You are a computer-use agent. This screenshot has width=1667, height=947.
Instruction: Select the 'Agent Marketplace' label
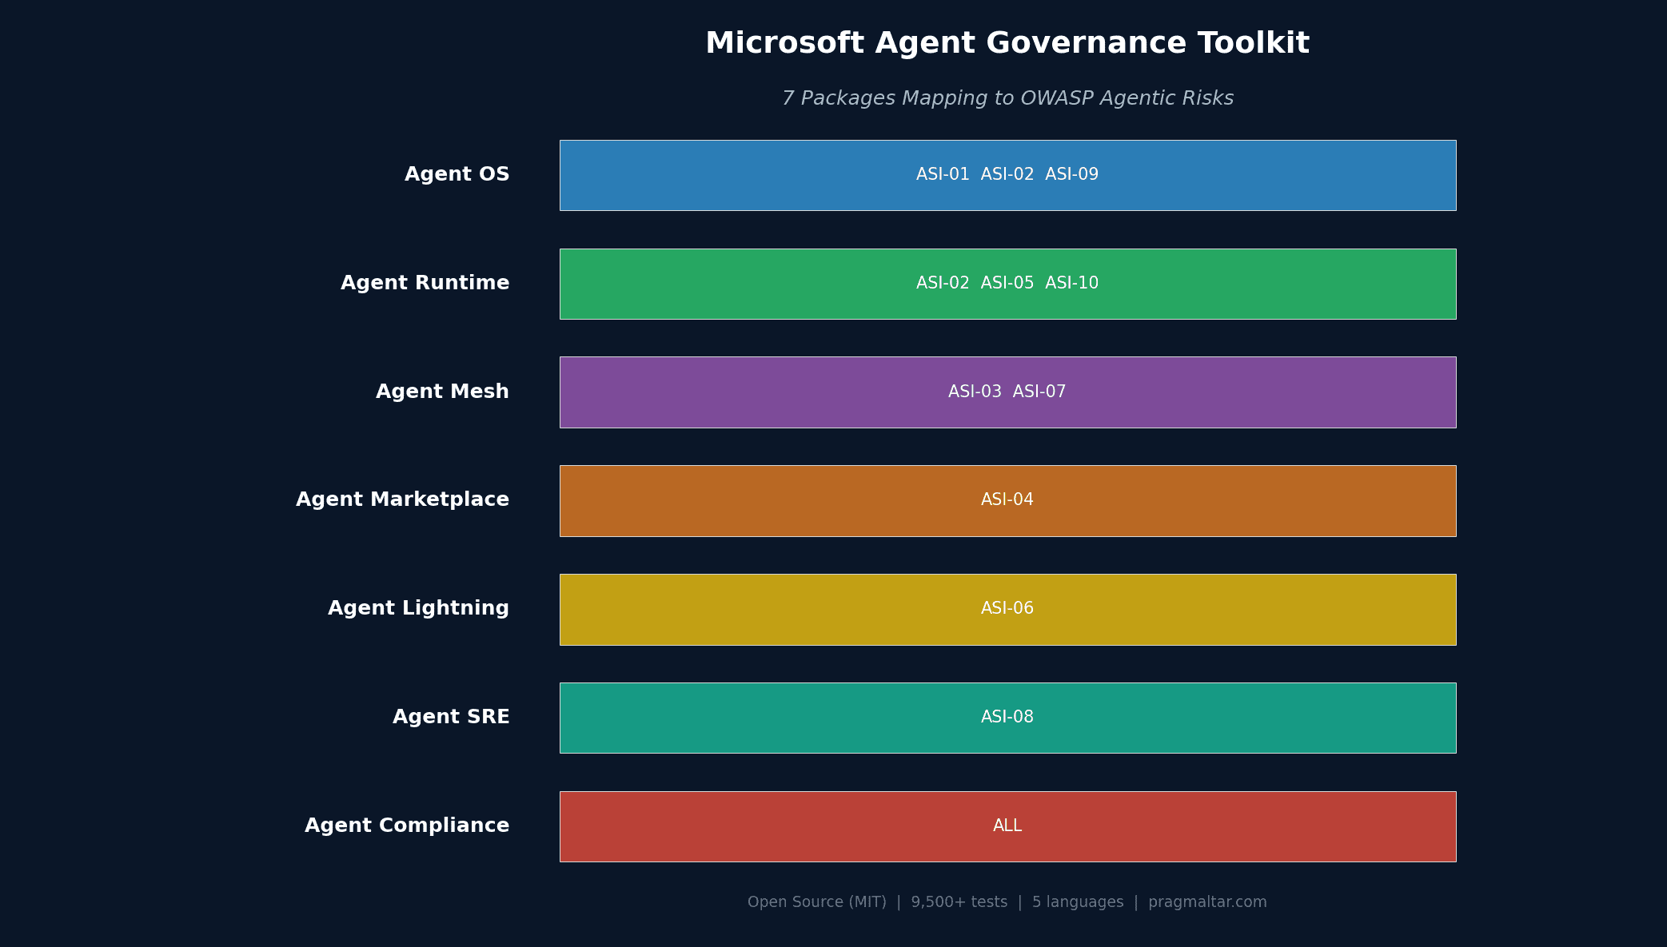coord(403,499)
